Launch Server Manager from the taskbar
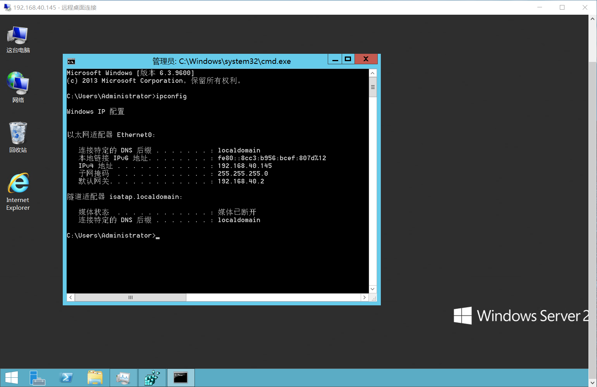This screenshot has width=597, height=387. [x=38, y=378]
